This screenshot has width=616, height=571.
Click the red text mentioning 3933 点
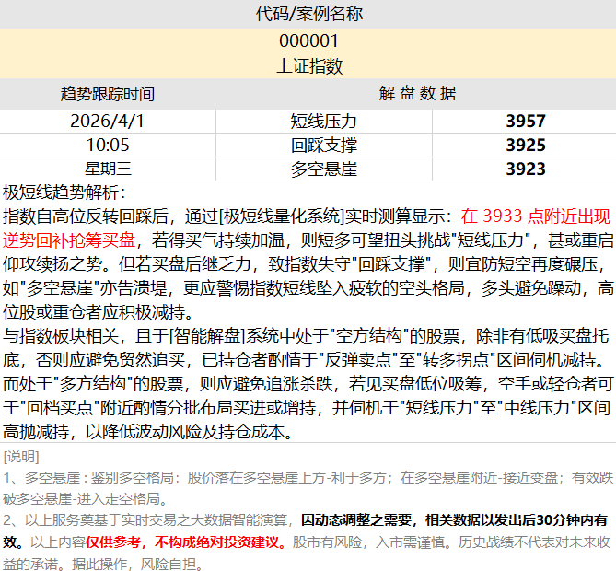pyautogui.click(x=534, y=216)
